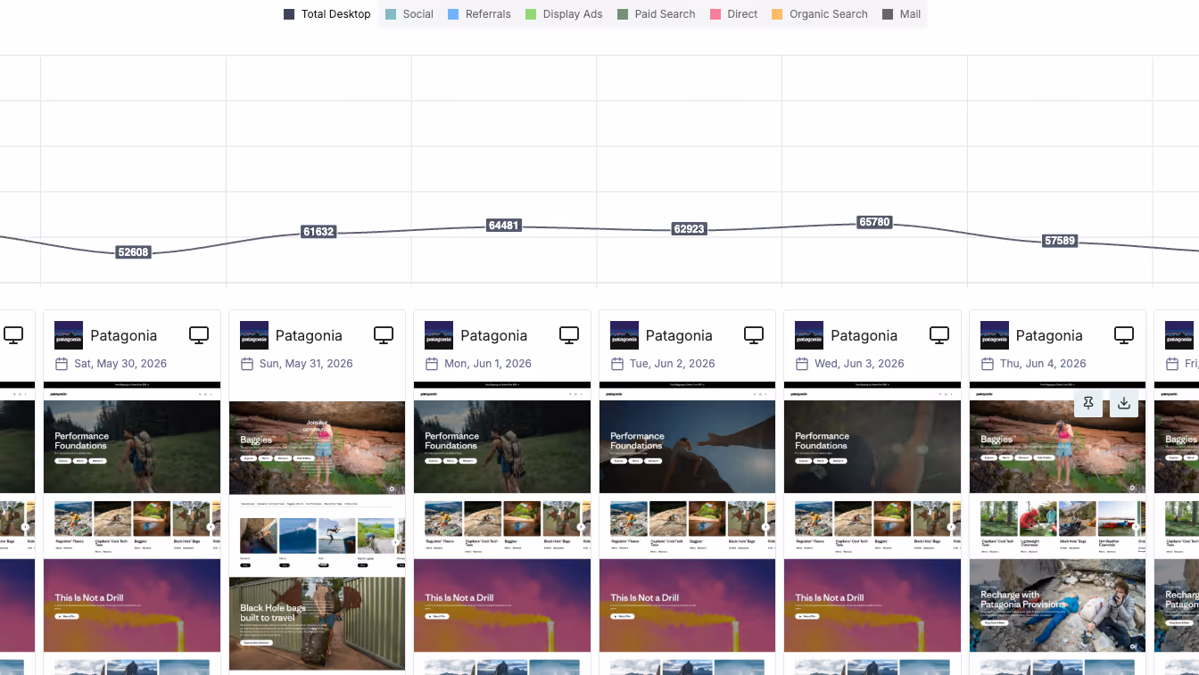The image size is (1199, 675).
Task: Click the Patagonia logo on the Sun, May 31 card
Action: [x=254, y=335]
